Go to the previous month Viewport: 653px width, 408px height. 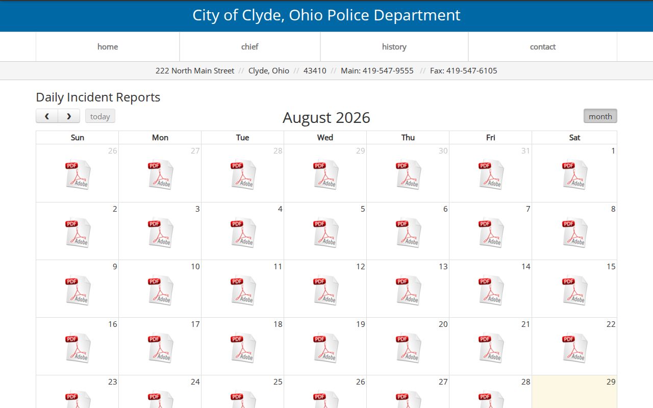tap(47, 116)
